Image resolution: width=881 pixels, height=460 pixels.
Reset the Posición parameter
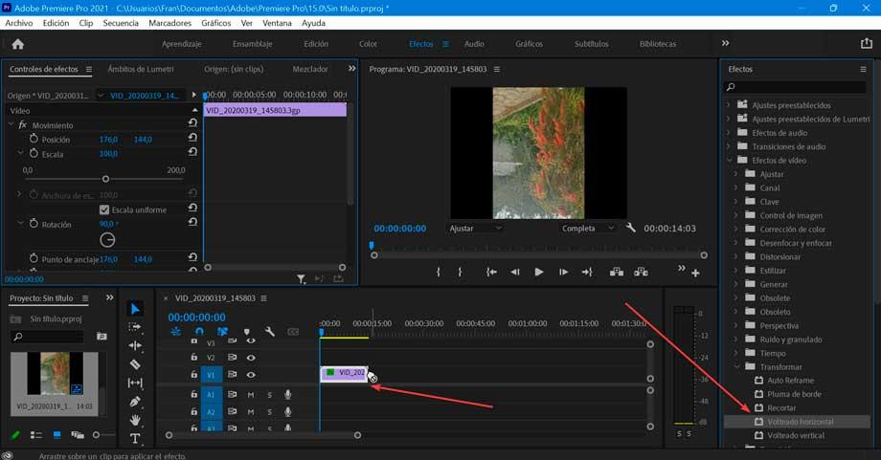click(192, 138)
